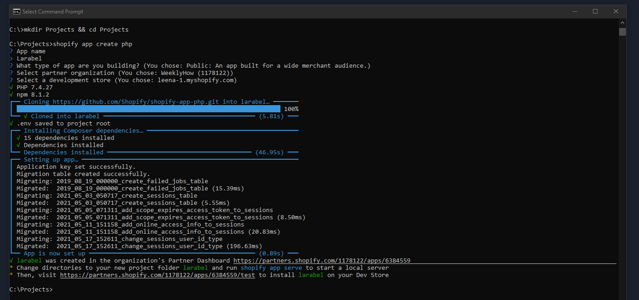639x300 pixels.
Task: Click the C:\Projects> prompt line
Action: click(31, 289)
